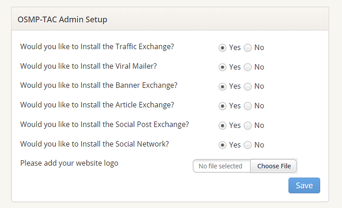
Task: Pick No for installing Banner Exchange
Action: (x=248, y=86)
